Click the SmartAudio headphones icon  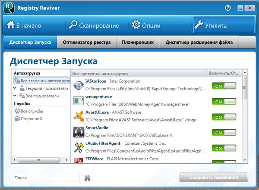click(79, 132)
